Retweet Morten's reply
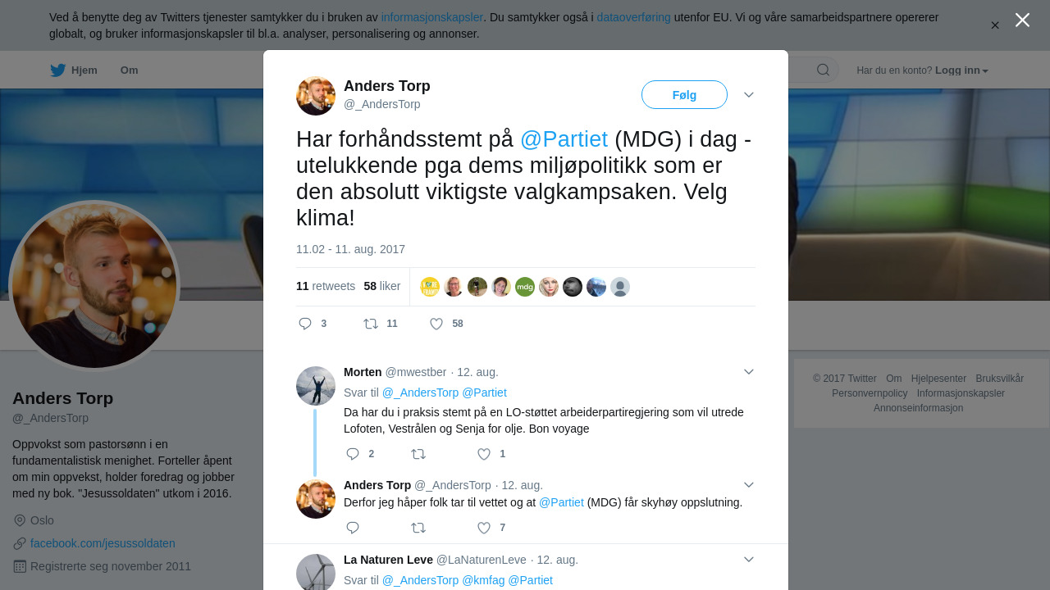The height and width of the screenshot is (590, 1050). tap(418, 454)
